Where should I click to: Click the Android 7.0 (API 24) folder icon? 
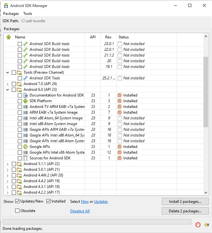click(19, 84)
